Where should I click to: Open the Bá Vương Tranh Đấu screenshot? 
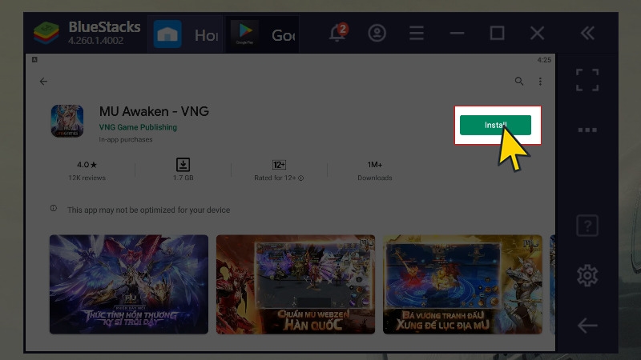(462, 284)
